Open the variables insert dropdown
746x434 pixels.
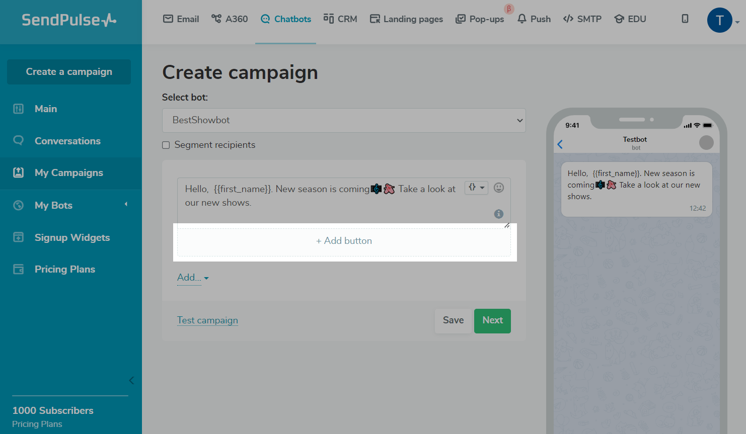[476, 188]
